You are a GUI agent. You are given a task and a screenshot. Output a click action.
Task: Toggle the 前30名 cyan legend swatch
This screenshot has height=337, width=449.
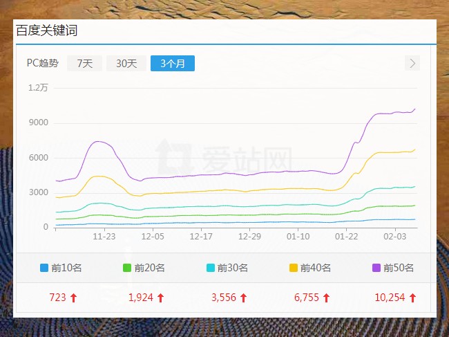pyautogui.click(x=210, y=268)
